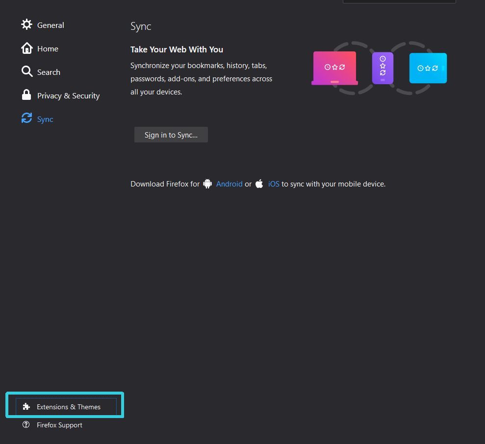Click the 'Synchronize your bookmarks, history, tabs,' text
Screen dimensions: 485x444
[x=199, y=66]
